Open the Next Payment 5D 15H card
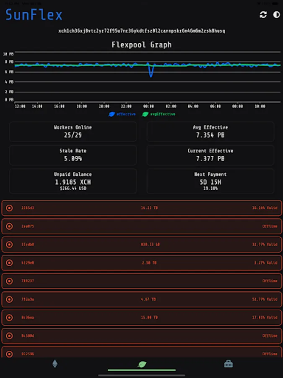The image size is (283, 378). coord(210,181)
